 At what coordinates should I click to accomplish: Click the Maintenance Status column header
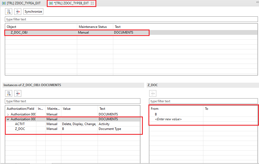(92, 27)
